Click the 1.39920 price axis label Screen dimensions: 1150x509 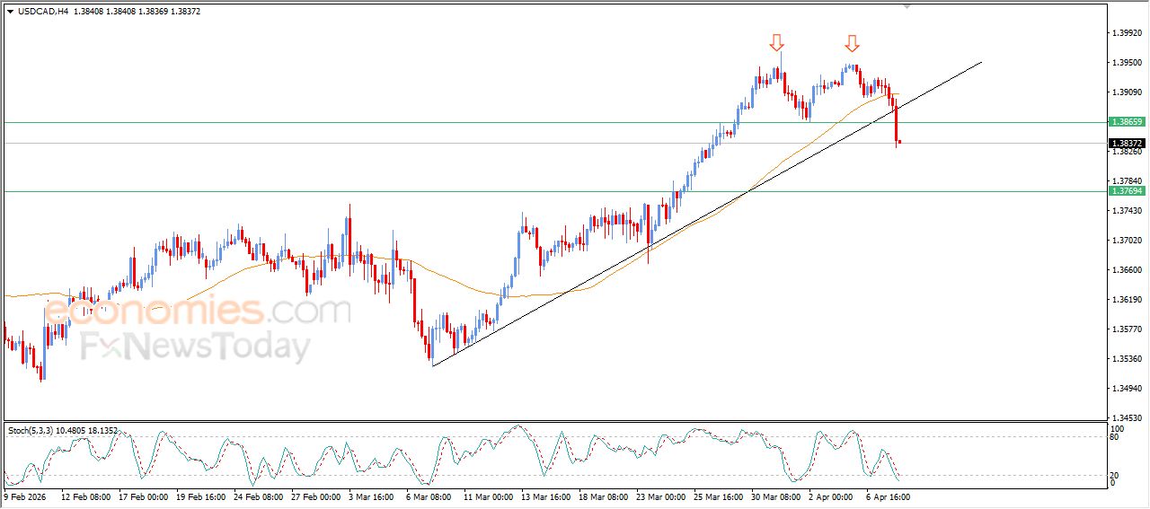tap(1127, 33)
